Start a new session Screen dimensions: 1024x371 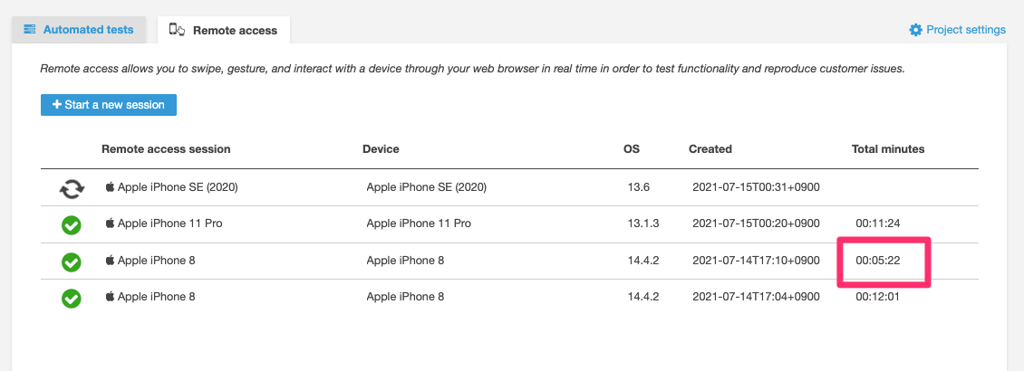pyautogui.click(x=109, y=105)
